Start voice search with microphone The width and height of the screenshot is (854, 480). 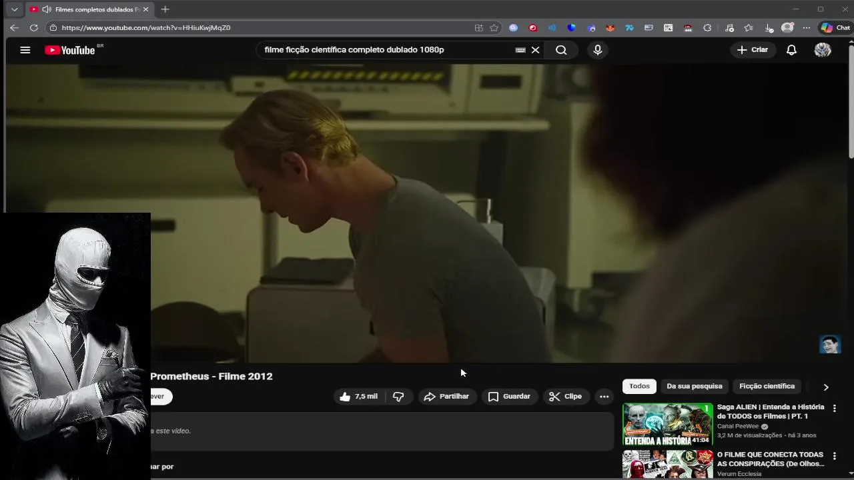point(598,50)
